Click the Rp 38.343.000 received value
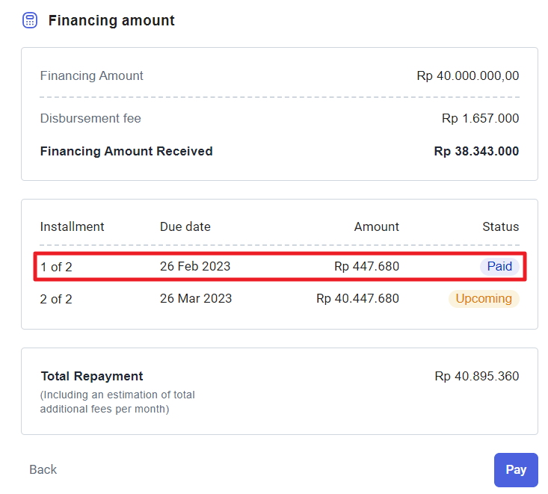 pyautogui.click(x=476, y=151)
